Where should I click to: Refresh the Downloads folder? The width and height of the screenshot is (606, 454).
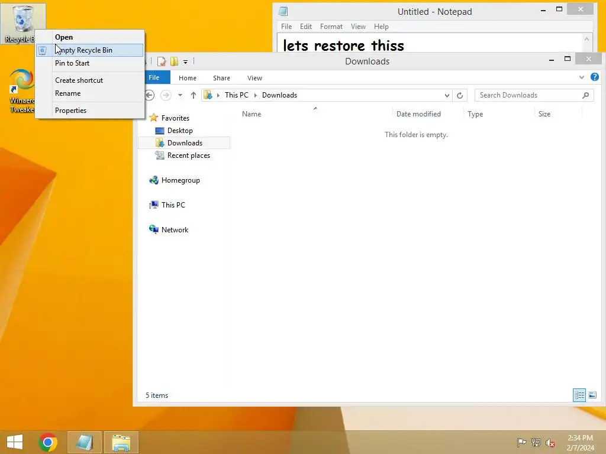point(459,95)
